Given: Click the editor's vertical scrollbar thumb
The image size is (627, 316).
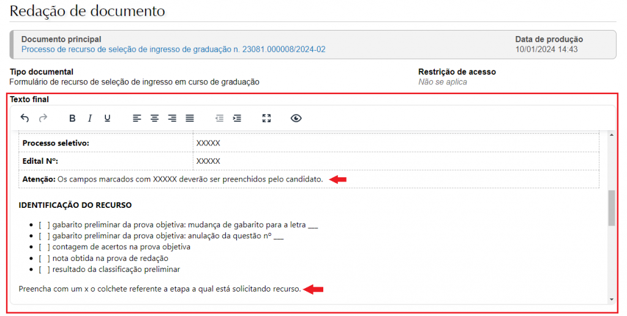Looking at the screenshot, I should [611, 208].
